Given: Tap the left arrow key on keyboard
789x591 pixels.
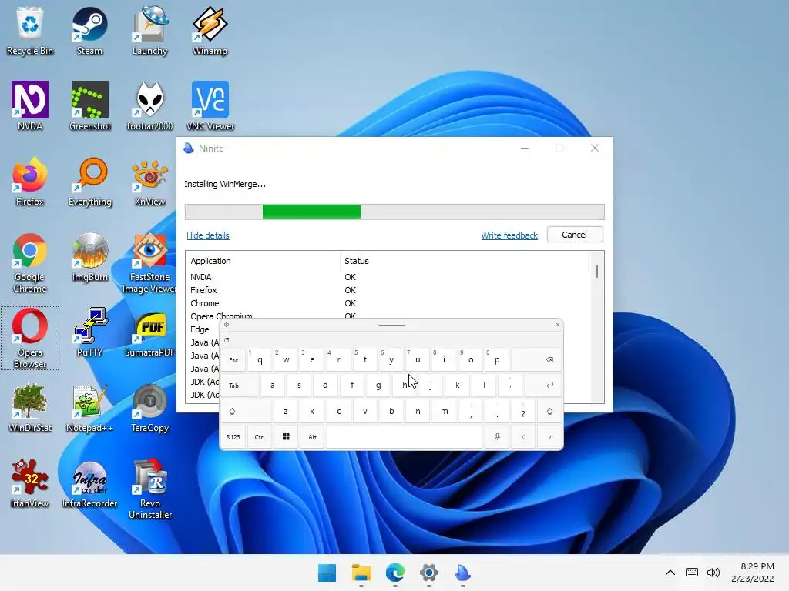Looking at the screenshot, I should click(x=523, y=437).
